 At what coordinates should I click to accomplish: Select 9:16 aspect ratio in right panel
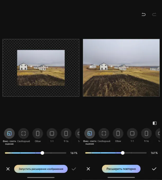click(146, 133)
